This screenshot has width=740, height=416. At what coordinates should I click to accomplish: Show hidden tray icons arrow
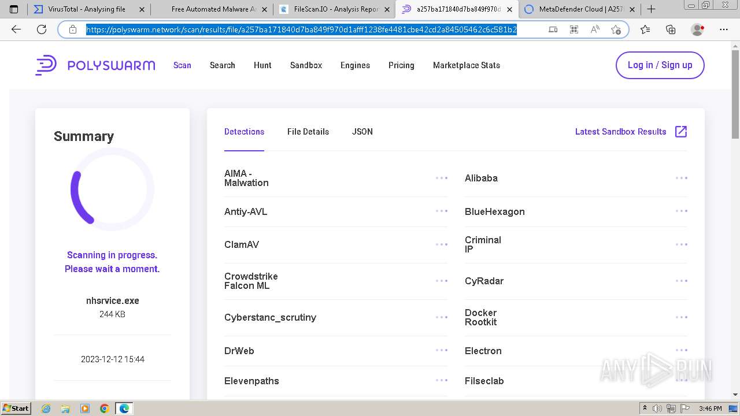pos(645,408)
